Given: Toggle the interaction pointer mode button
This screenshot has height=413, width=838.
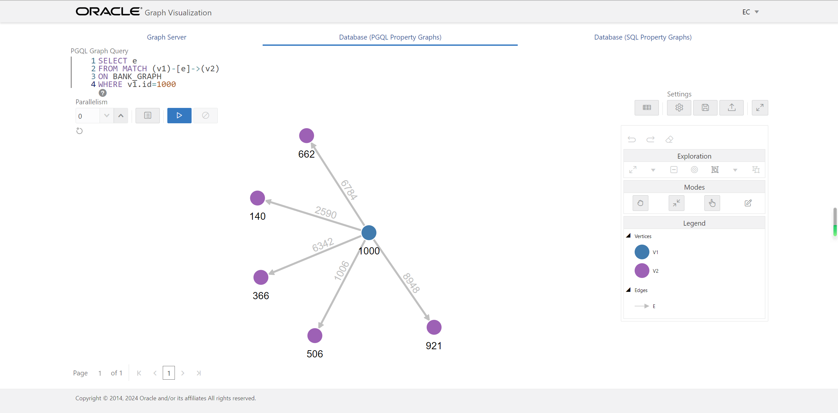Looking at the screenshot, I should coord(712,203).
